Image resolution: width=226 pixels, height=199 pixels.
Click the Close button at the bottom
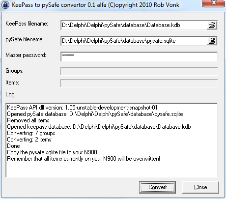click(200, 187)
